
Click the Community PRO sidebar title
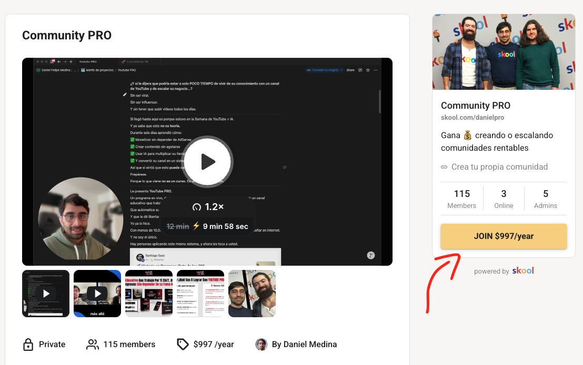[x=476, y=106]
